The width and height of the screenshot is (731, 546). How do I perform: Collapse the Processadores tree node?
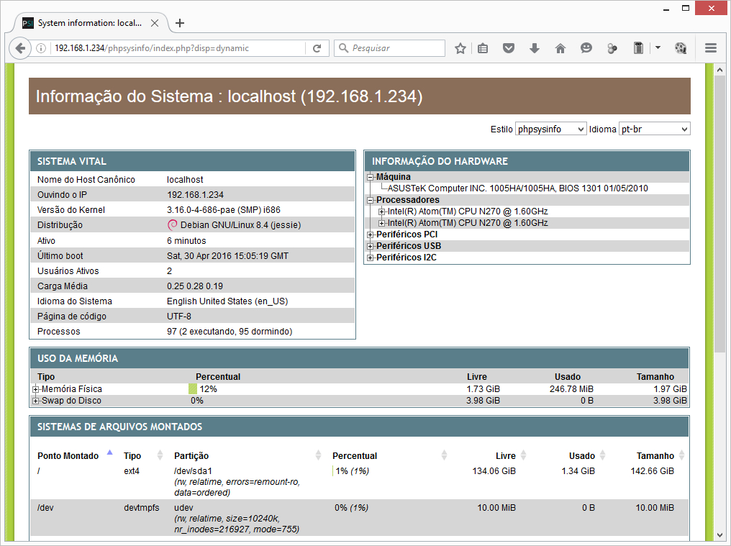coord(370,200)
